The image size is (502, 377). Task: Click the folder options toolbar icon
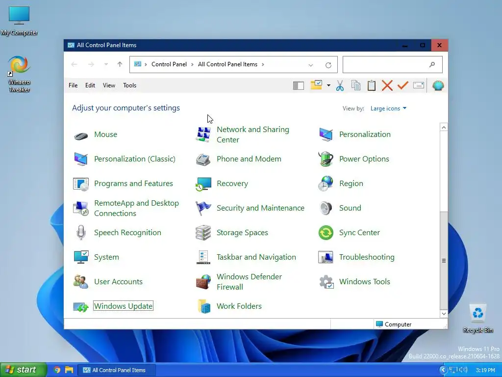pyautogui.click(x=316, y=85)
